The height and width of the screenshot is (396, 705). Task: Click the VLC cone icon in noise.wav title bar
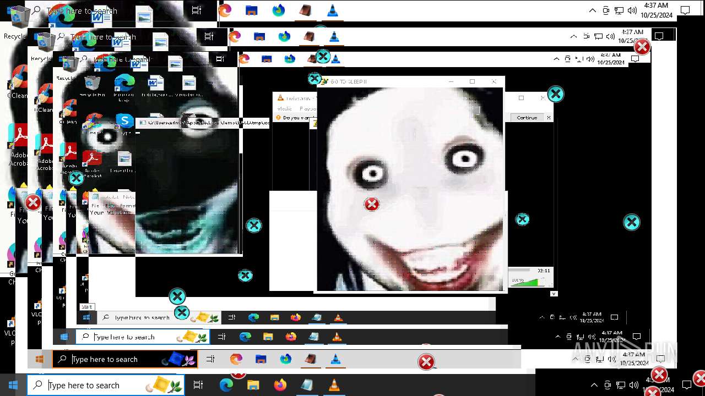[280, 98]
